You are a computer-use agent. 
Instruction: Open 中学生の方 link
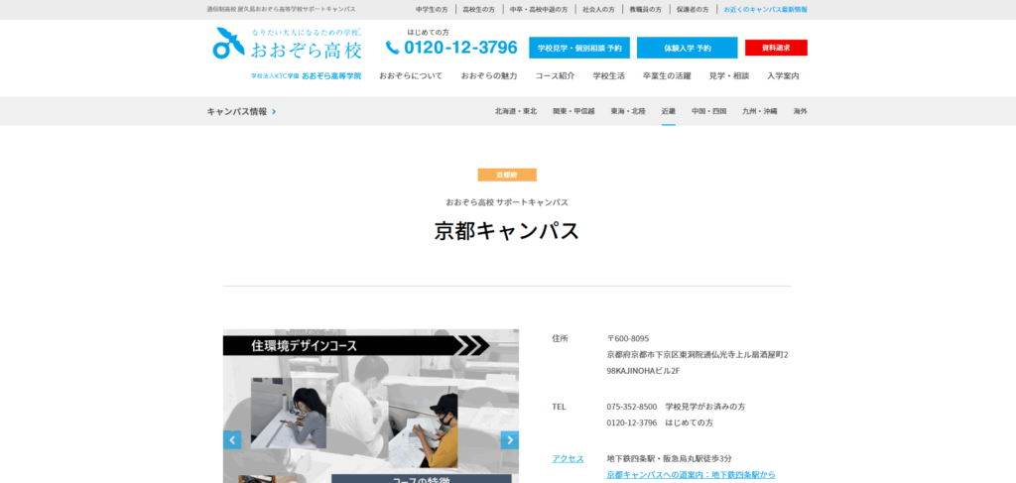point(432,10)
